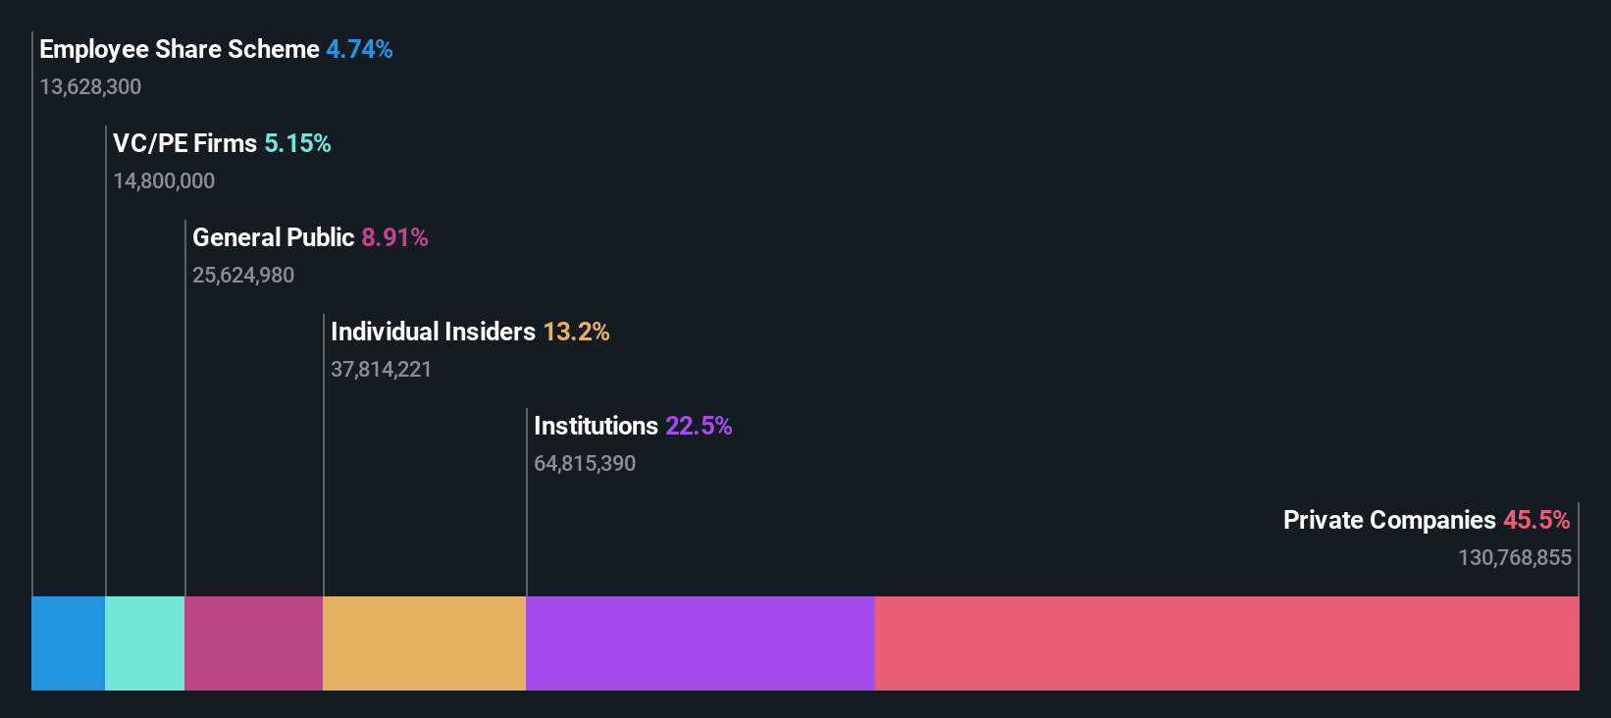Click the 13.2% percentage value

coord(576,332)
